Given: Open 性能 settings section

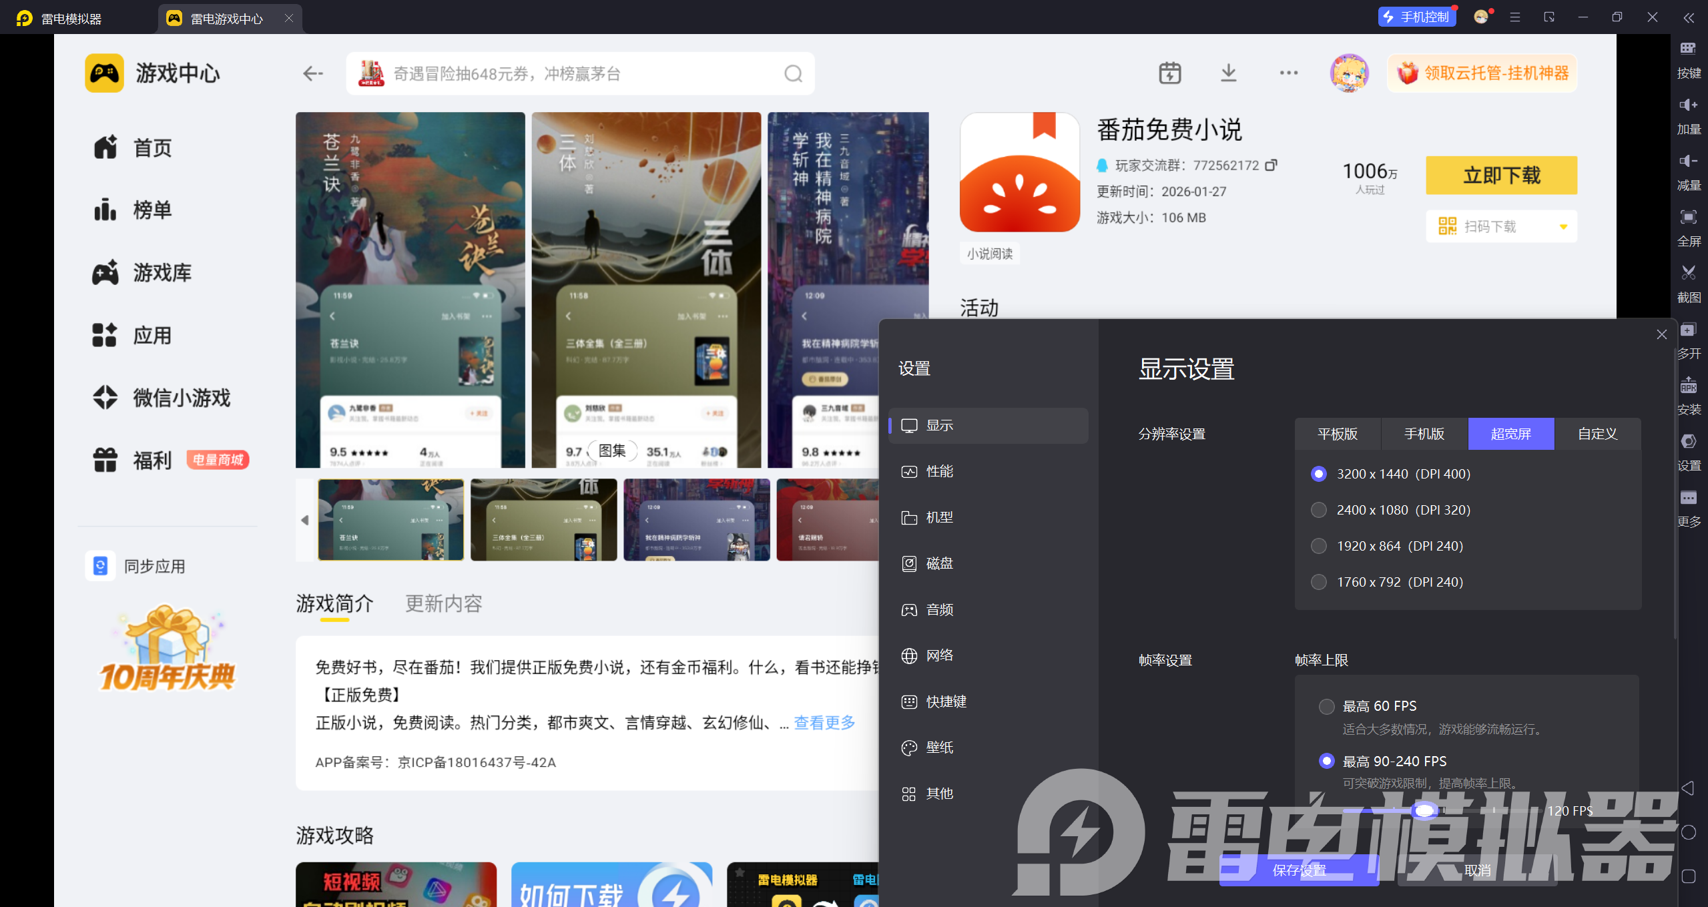Looking at the screenshot, I should click(939, 472).
